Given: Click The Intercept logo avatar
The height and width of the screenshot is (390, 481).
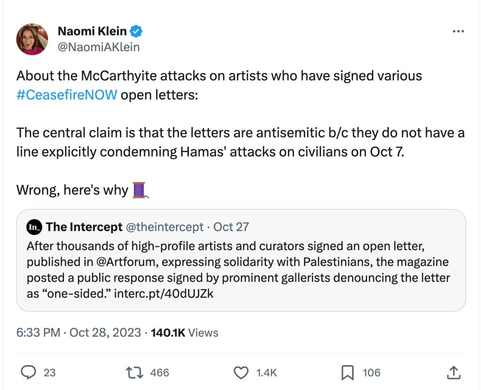Looking at the screenshot, I should (x=34, y=227).
